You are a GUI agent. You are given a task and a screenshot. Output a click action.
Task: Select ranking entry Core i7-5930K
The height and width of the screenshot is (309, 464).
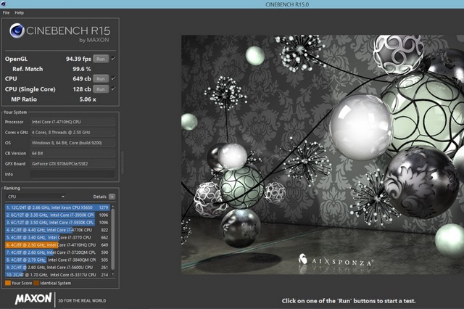click(57, 222)
